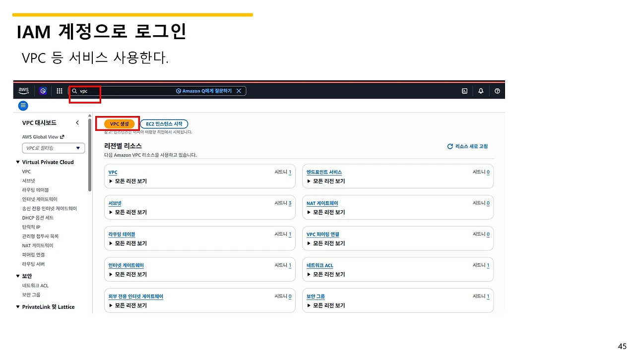
Task: Open the 외부 전용 인터넷 게이트웨이 card link
Action: [135, 297]
